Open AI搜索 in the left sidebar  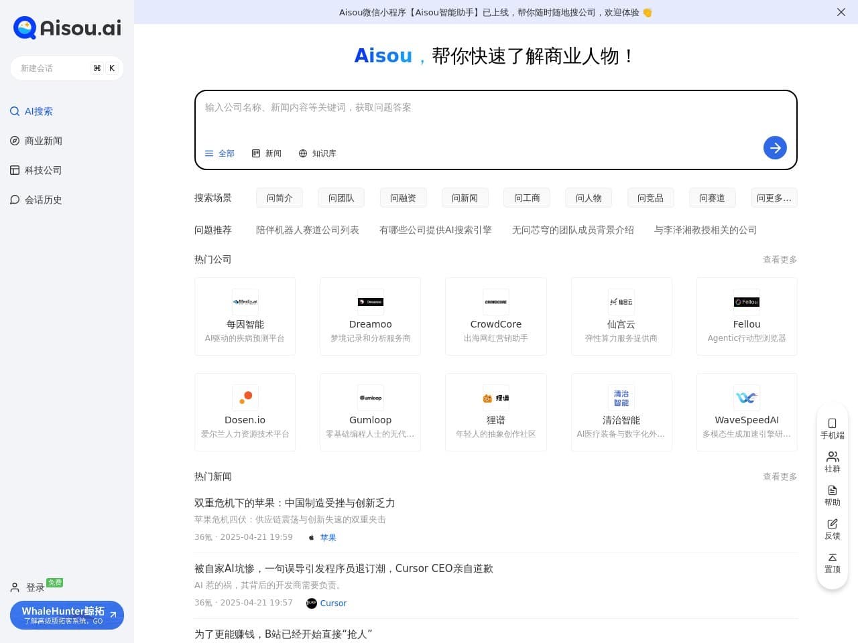pyautogui.click(x=39, y=111)
